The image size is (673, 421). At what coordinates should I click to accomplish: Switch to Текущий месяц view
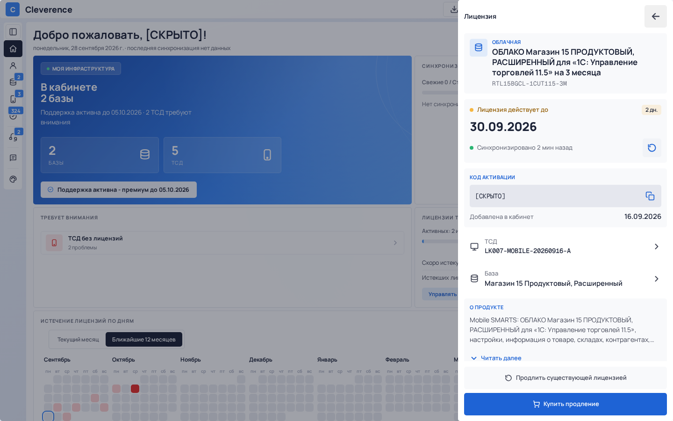(x=78, y=340)
